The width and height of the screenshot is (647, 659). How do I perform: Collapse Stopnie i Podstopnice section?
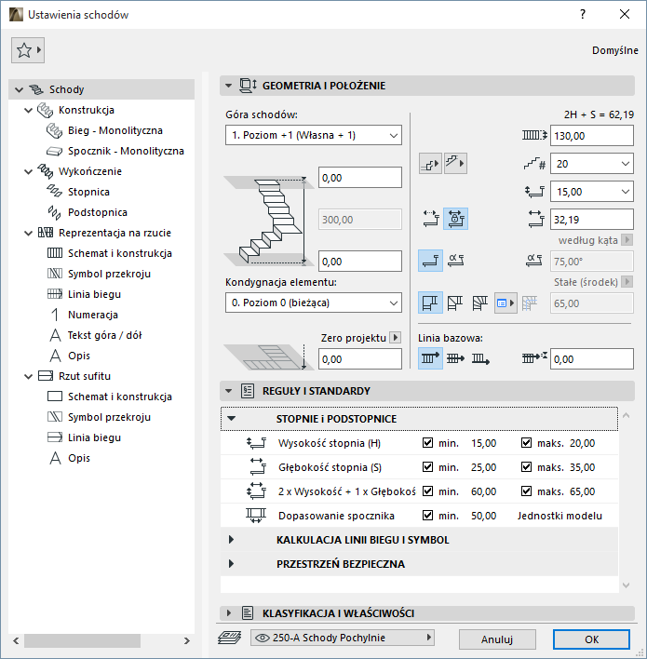231,419
